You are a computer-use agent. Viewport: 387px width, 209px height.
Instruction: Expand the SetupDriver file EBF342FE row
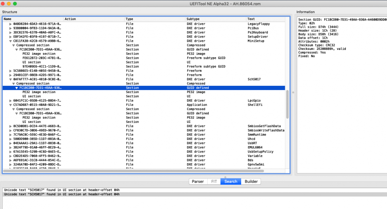click(10, 37)
